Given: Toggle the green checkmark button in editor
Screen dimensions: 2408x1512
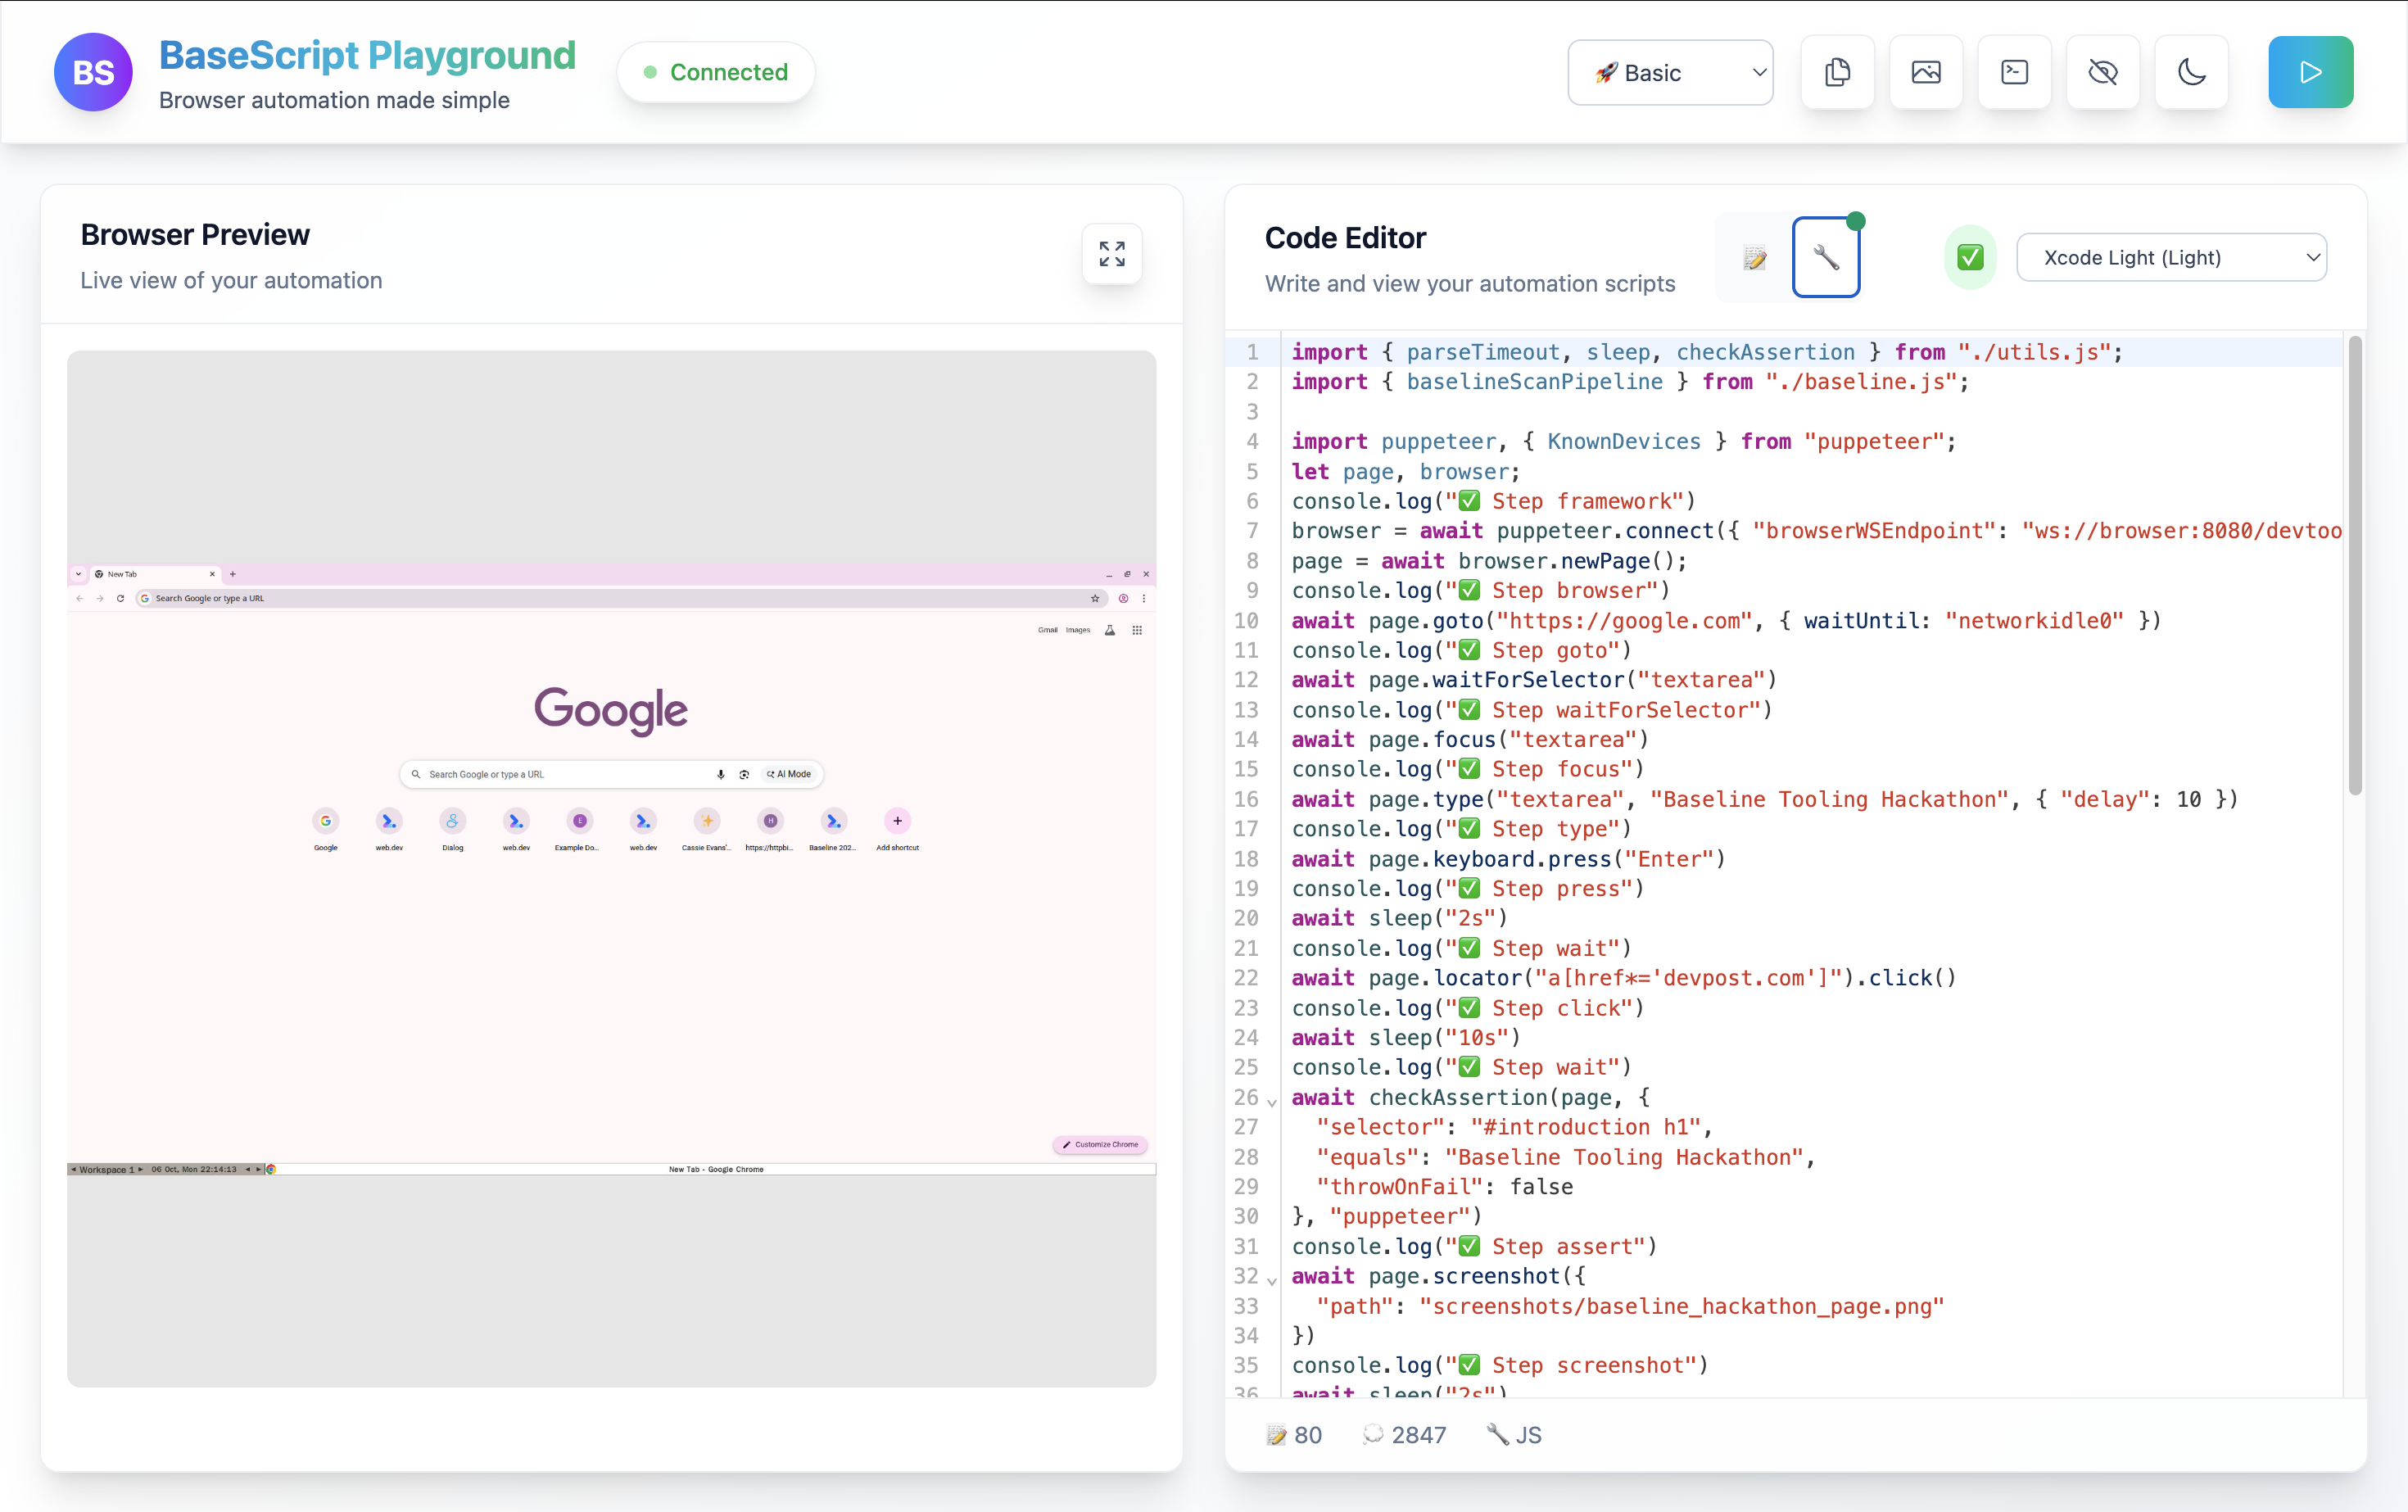Looking at the screenshot, I should pos(1969,258).
